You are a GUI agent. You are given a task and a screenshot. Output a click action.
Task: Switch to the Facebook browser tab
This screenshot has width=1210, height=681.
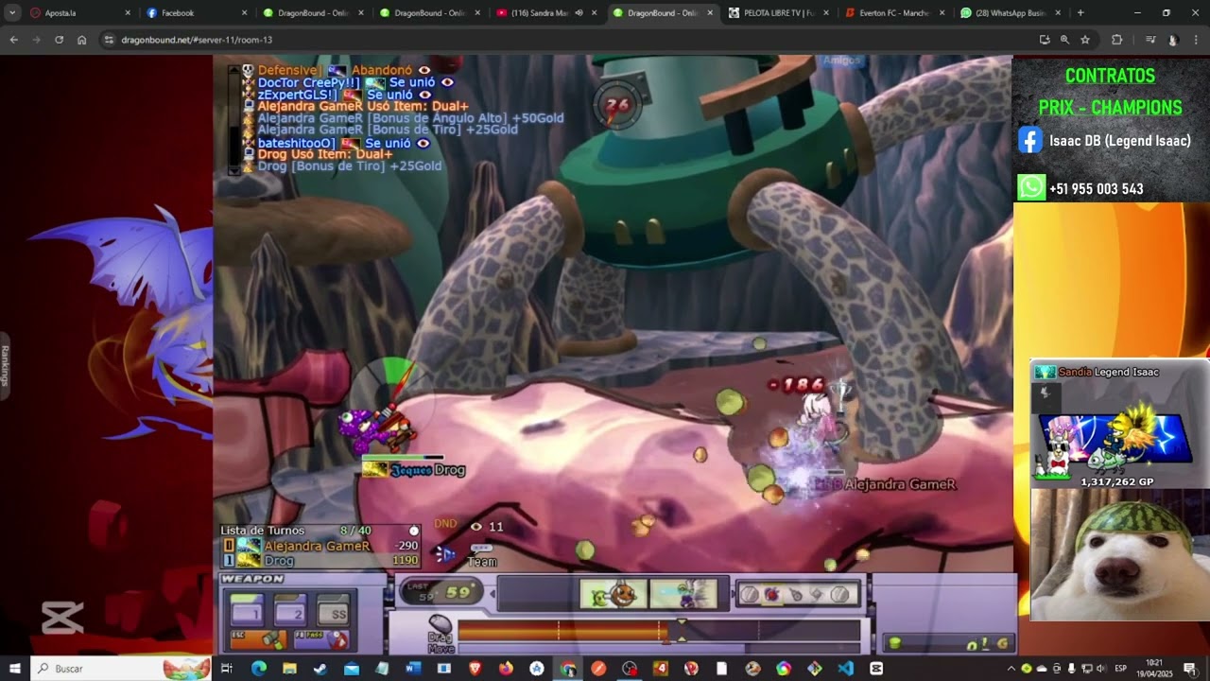point(197,13)
